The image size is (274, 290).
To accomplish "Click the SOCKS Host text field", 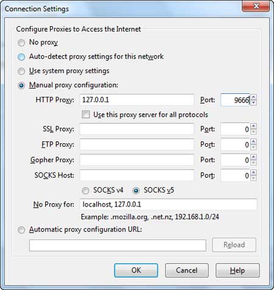I will click(137, 175).
